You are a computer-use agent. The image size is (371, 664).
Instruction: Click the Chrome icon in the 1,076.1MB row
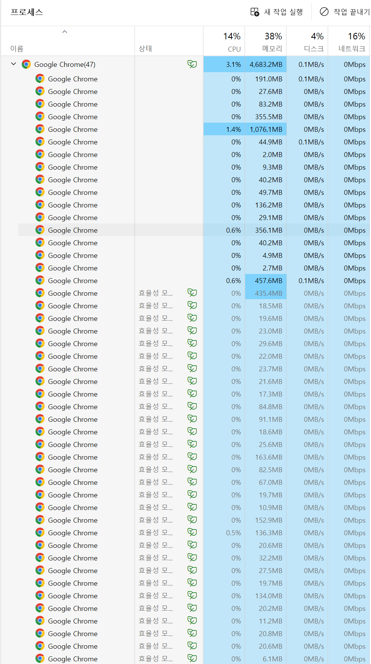[40, 129]
